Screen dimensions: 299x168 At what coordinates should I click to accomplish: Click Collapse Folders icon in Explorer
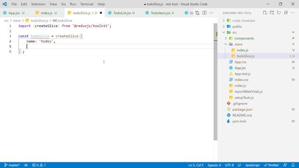coord(285,13)
